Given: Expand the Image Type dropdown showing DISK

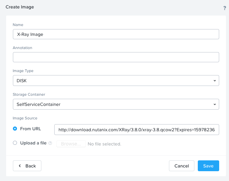Looking at the screenshot, I should coord(115,81).
